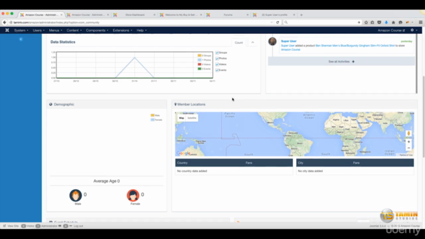The image size is (425, 239).
Task: Open Super User activity author link
Action: pos(289,41)
